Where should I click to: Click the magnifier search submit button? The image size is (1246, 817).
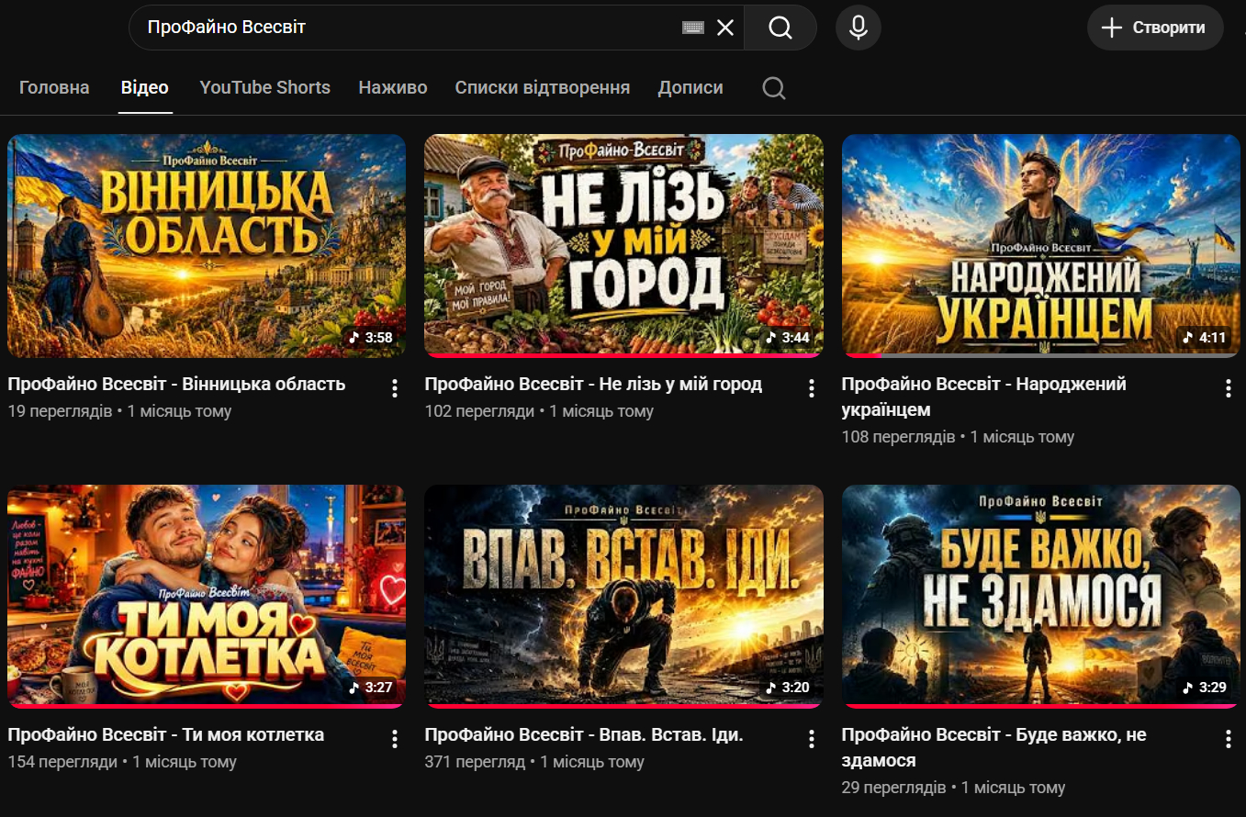(x=780, y=28)
